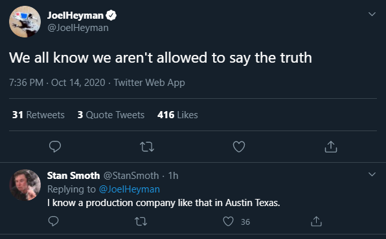
Task: Open the @JoelHeyman mention in reply
Action: [130, 189]
